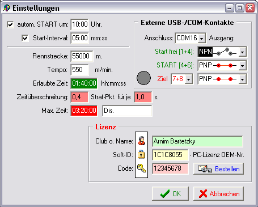Maximize the Einstellungen window
Screen dimensions: 258x207
pos(240,8)
